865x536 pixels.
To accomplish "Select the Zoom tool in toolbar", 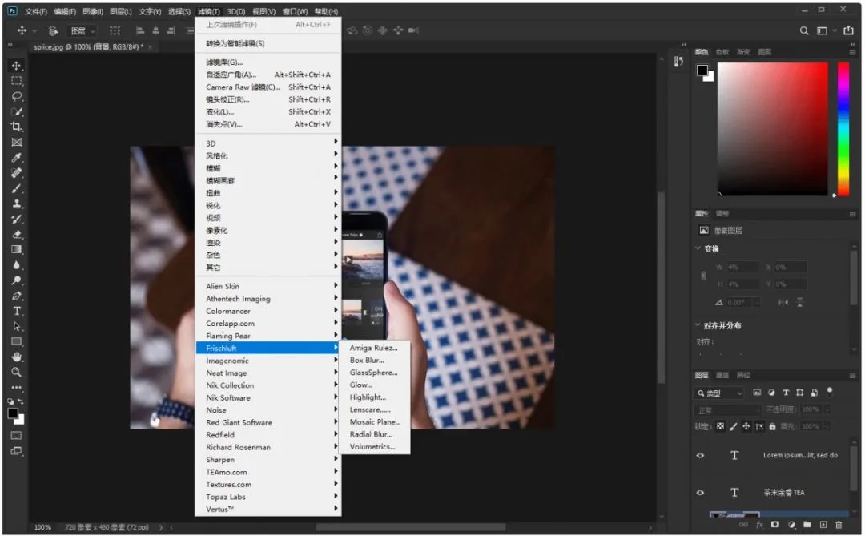I will pyautogui.click(x=16, y=373).
